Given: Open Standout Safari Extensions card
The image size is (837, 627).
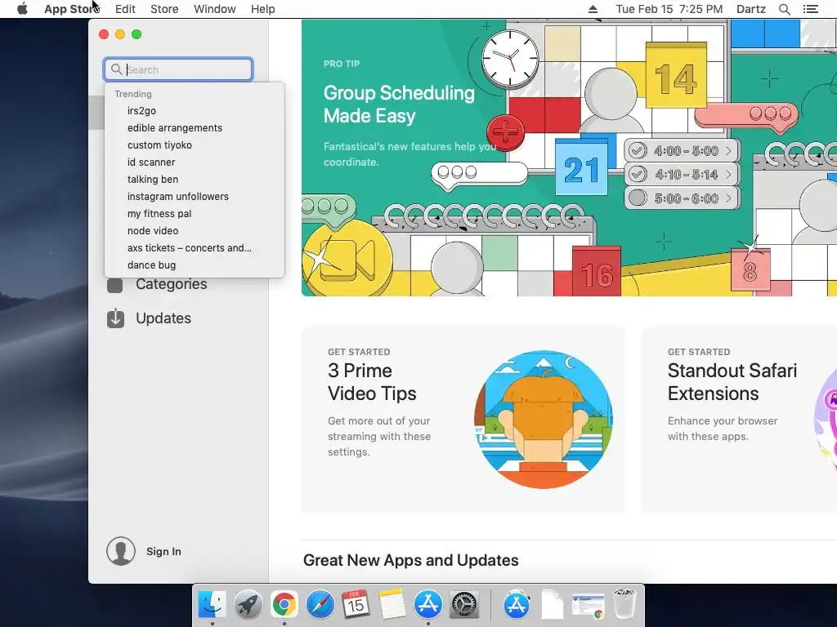Looking at the screenshot, I should click(x=739, y=419).
